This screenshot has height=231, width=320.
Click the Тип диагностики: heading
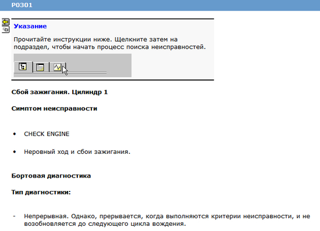click(x=41, y=192)
